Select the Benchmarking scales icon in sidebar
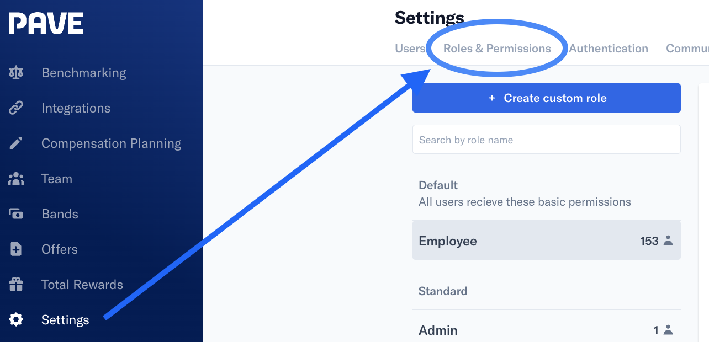Screen dimensions: 709x342 click(16, 72)
